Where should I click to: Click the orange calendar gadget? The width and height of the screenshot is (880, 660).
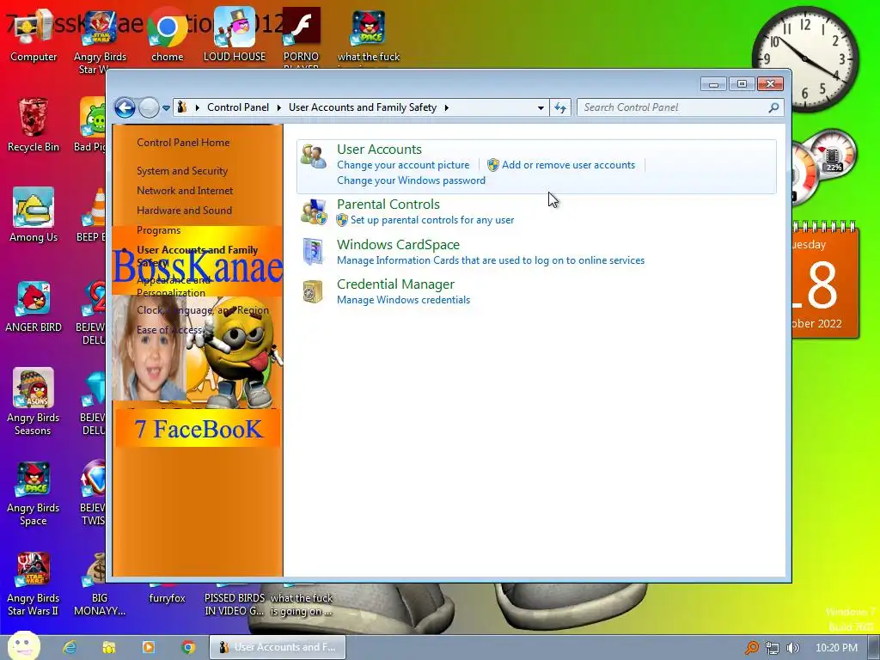[826, 281]
